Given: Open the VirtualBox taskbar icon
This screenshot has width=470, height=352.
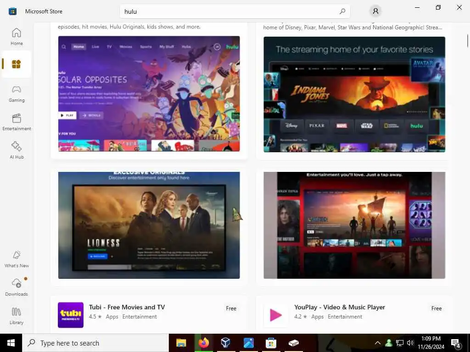Looking at the screenshot, I should (x=226, y=343).
